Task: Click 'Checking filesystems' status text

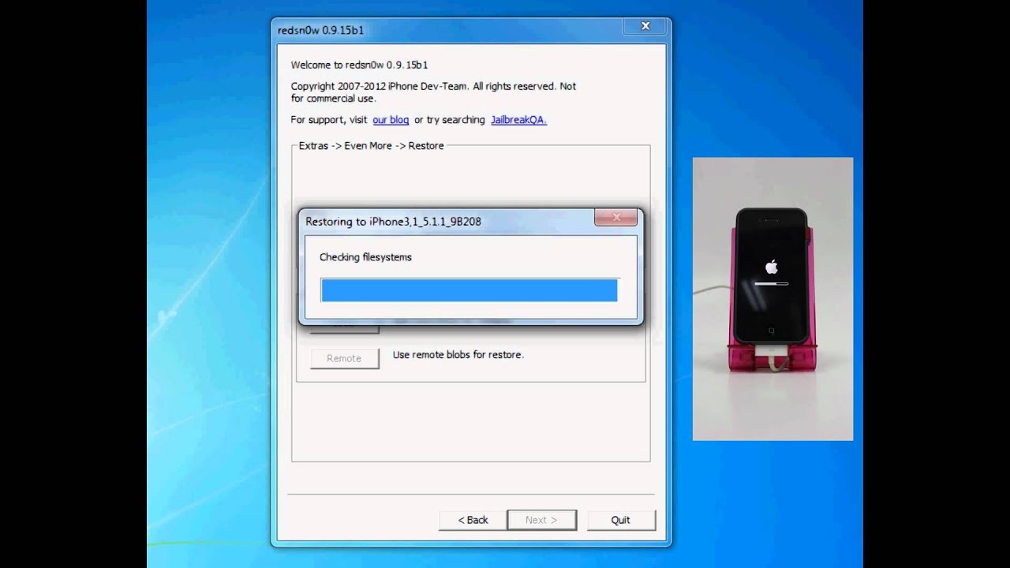Action: pos(365,257)
